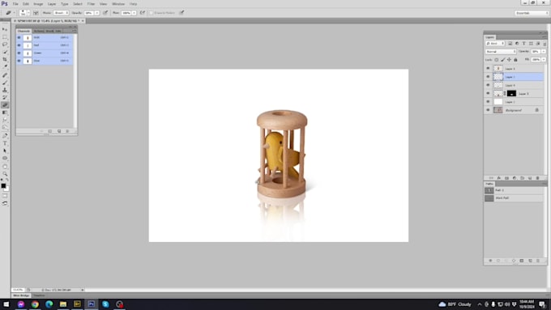Select the Zoom tool
The width and height of the screenshot is (551, 310).
tap(5, 174)
